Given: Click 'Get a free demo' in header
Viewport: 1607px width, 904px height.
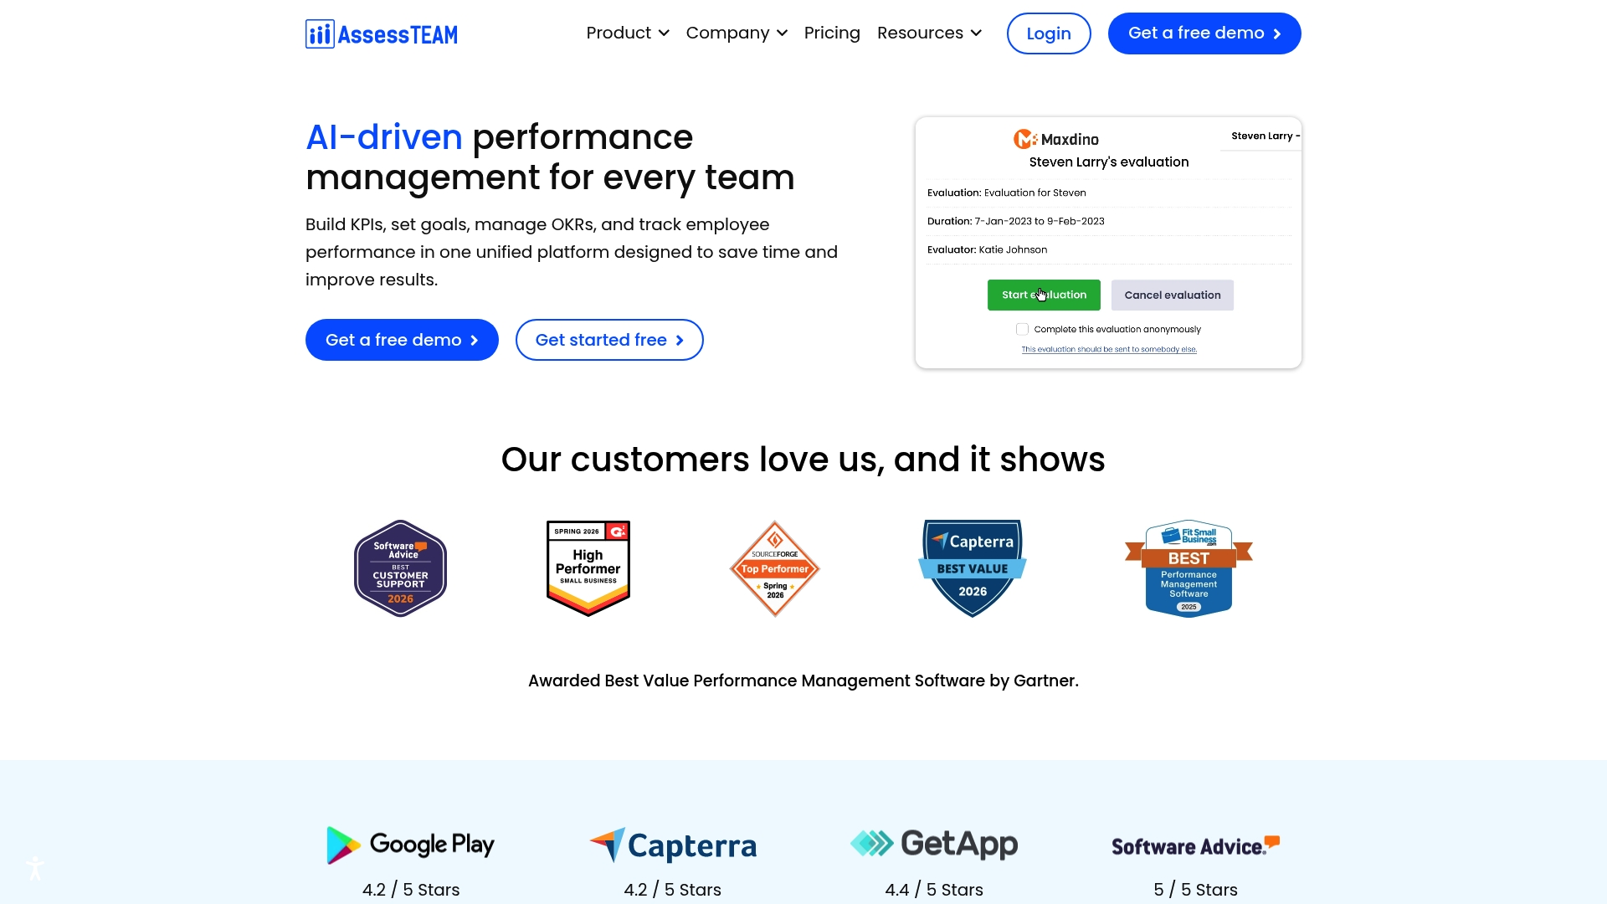Looking at the screenshot, I should (1204, 33).
